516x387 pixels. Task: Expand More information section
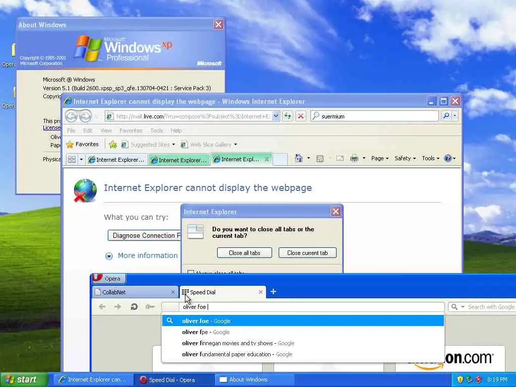click(142, 255)
